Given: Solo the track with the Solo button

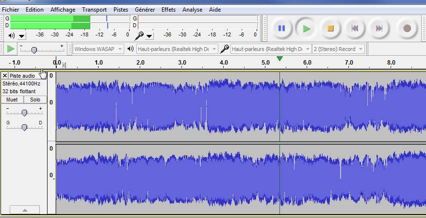Looking at the screenshot, I should click(x=35, y=100).
